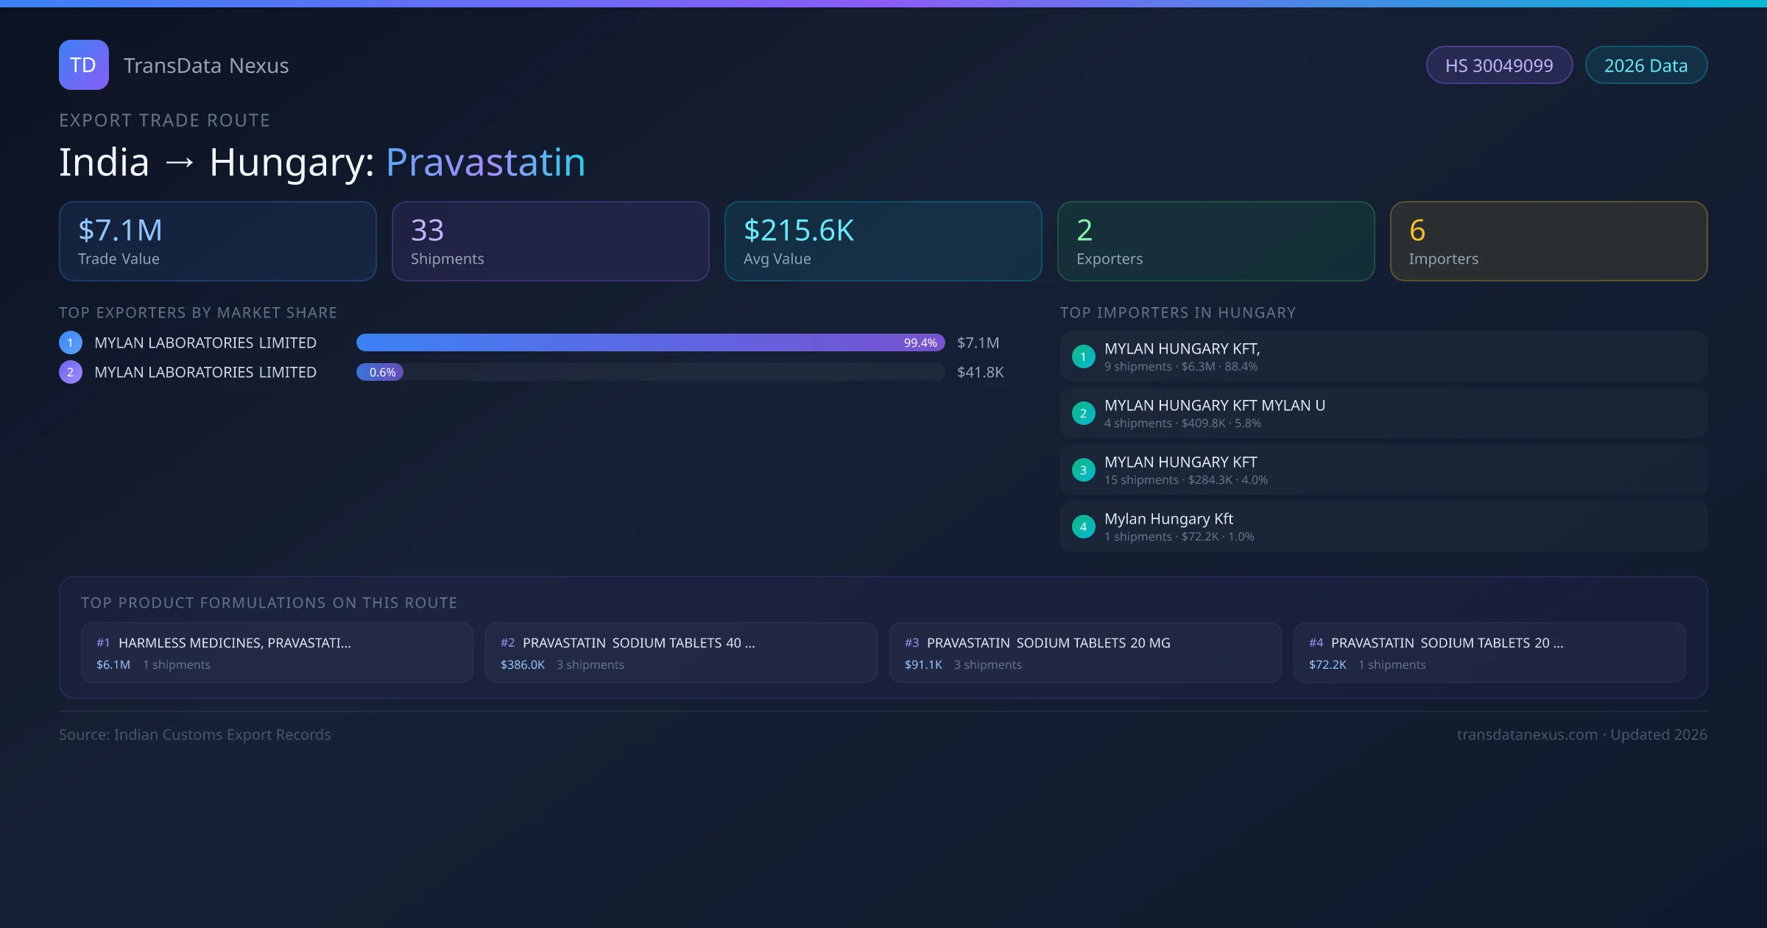1767x928 pixels.
Task: Select the Shipments stat card
Action: tap(550, 241)
